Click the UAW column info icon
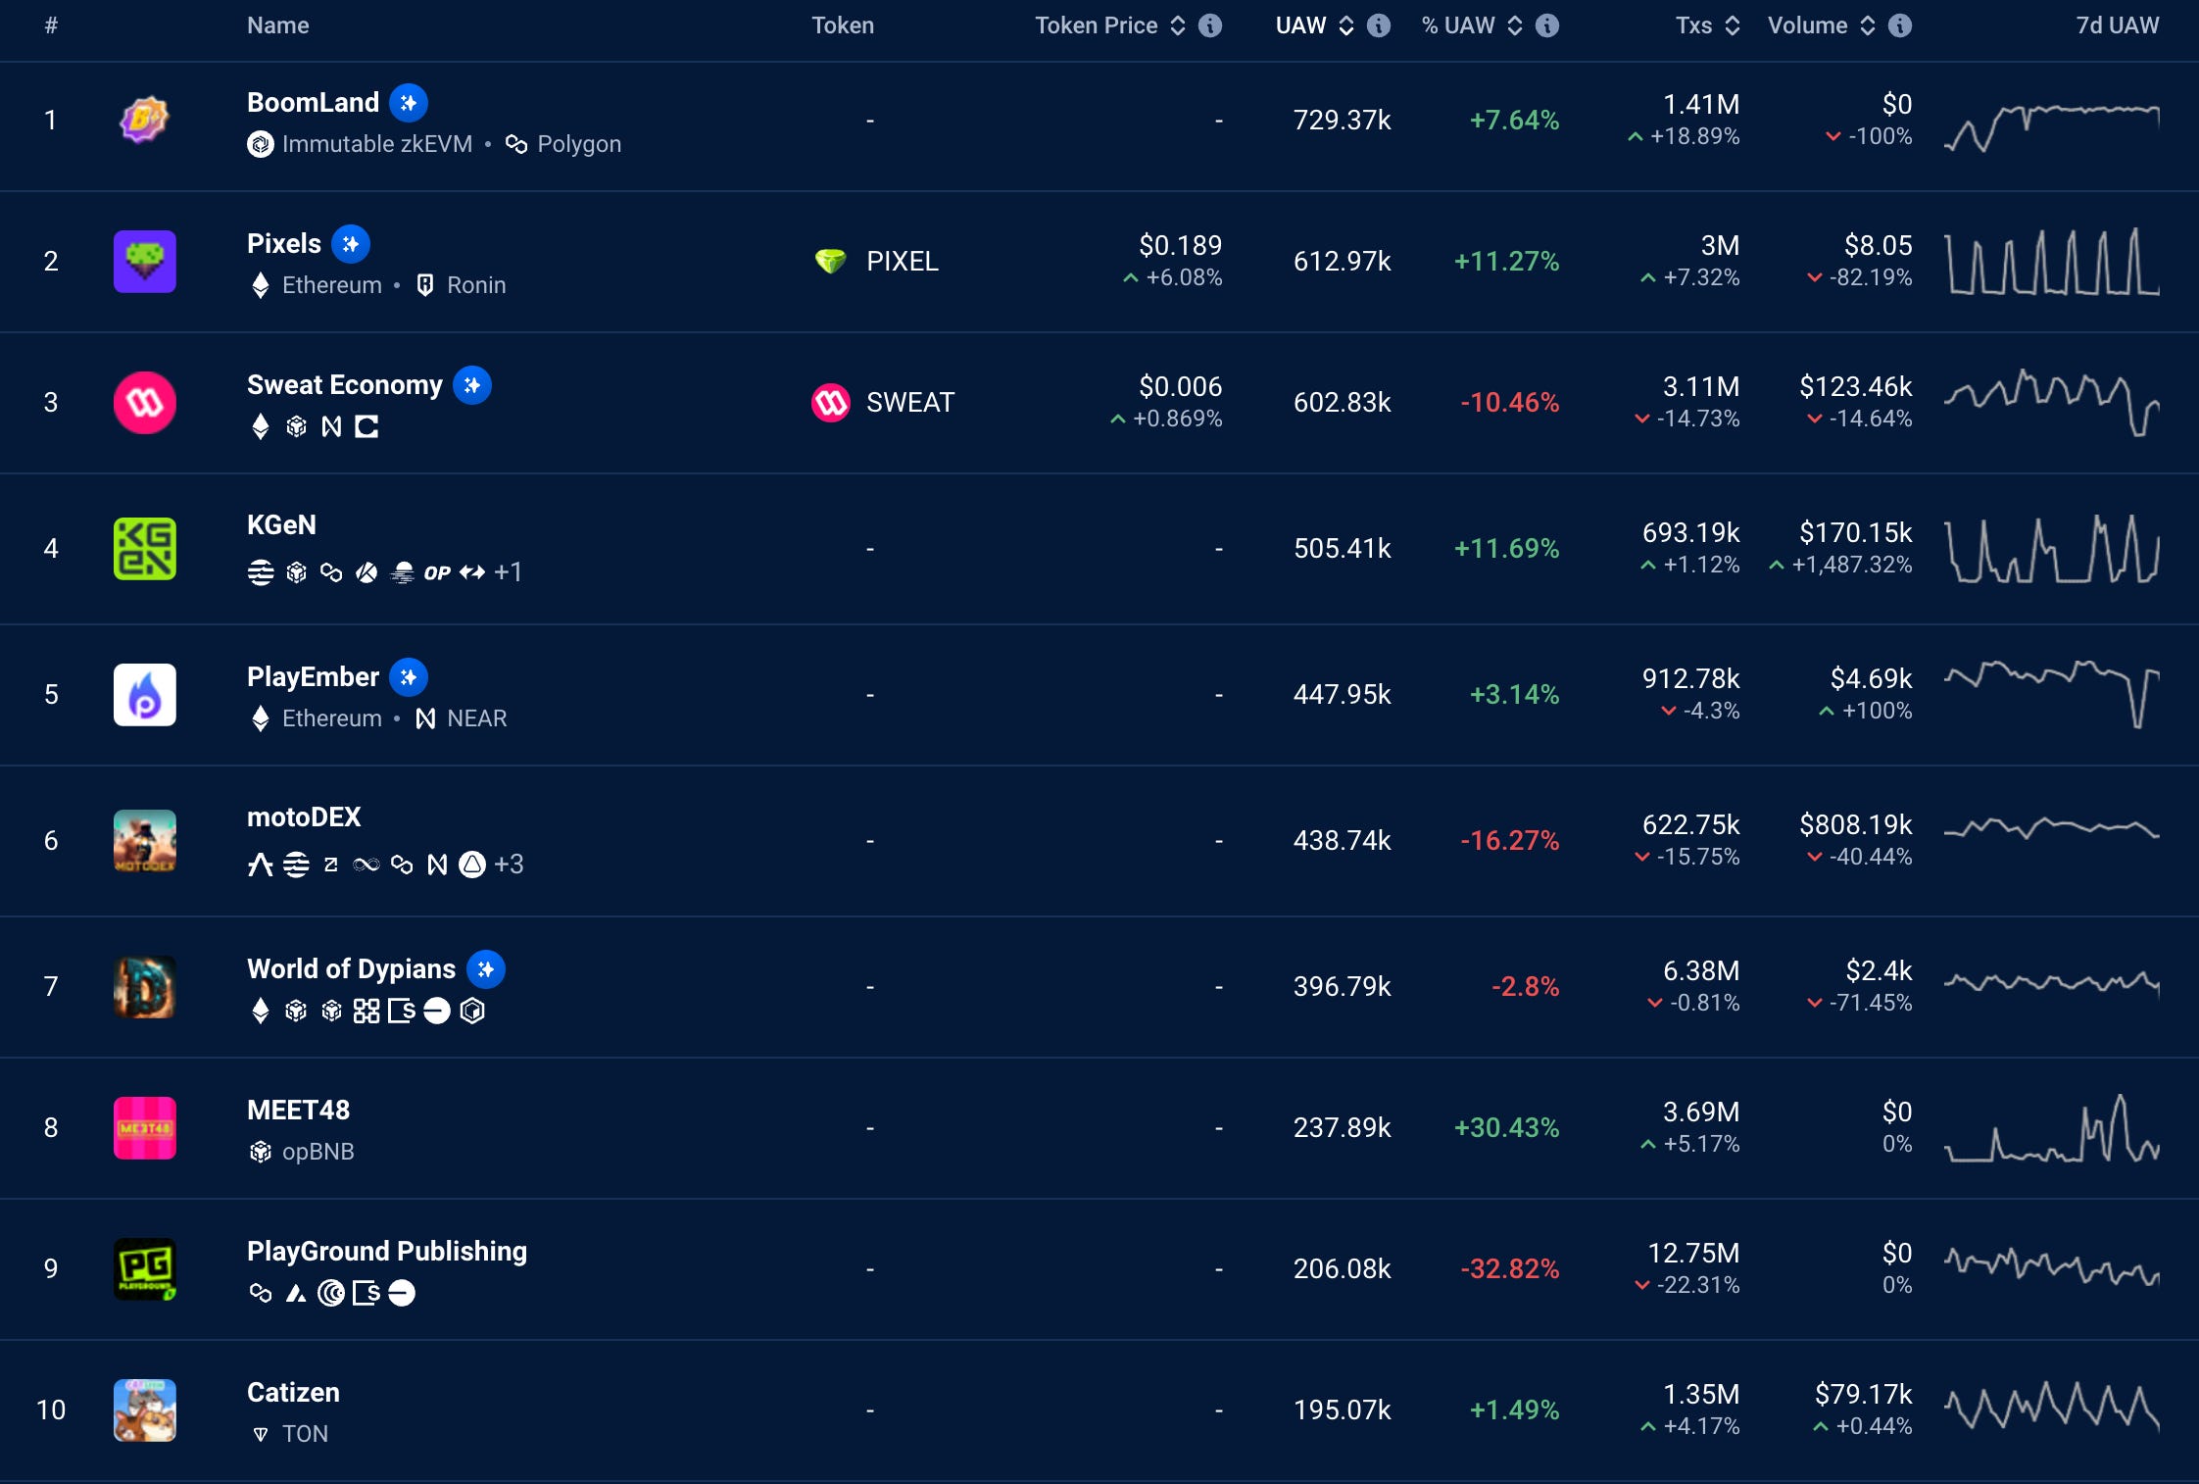 click(x=1379, y=25)
